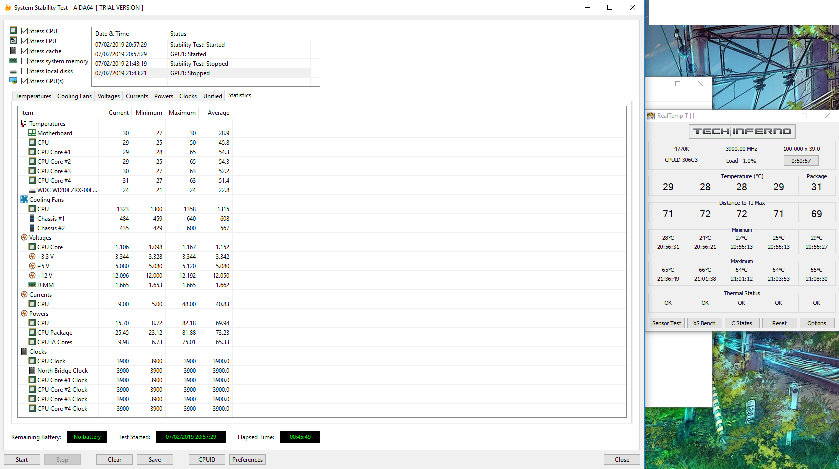
Task: Click the Stress FPU icon
Action: (13, 41)
